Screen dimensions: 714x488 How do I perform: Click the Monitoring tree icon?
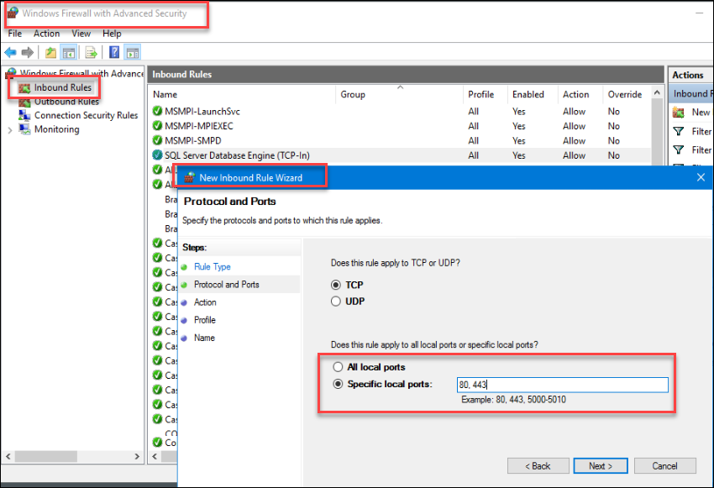pos(24,129)
